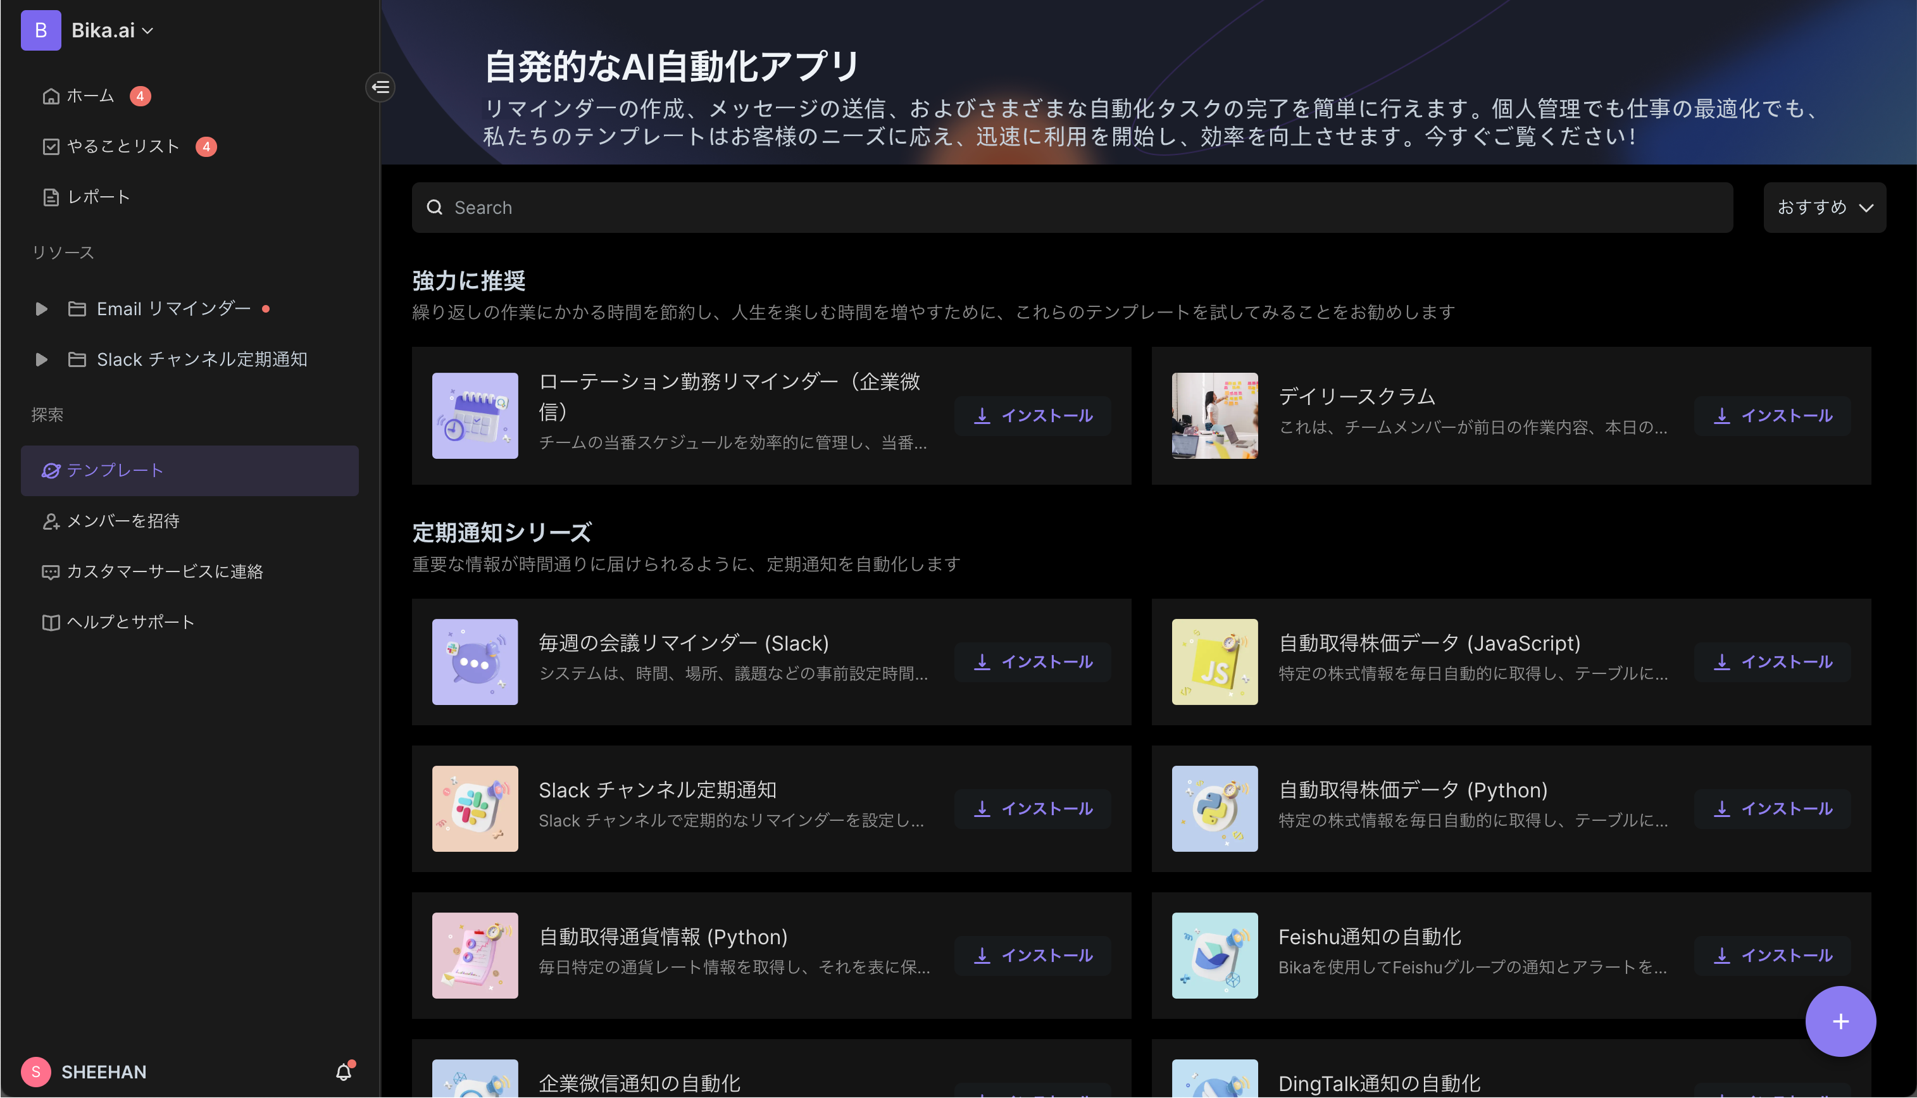
Task: Click the 強力に推奨 section heading
Action: coord(468,281)
